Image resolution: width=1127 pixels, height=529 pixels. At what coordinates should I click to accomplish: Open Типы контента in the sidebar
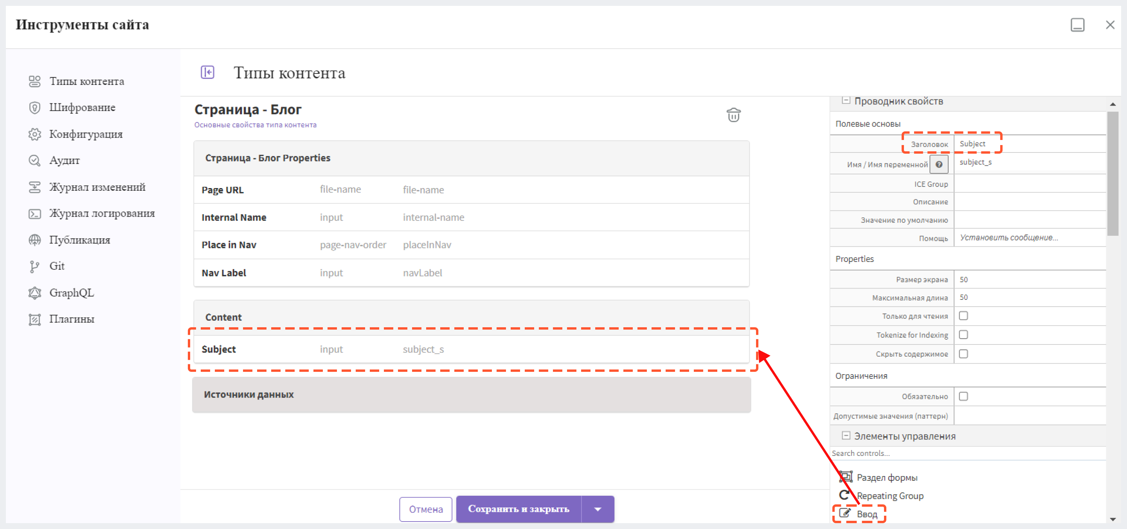[x=86, y=81]
